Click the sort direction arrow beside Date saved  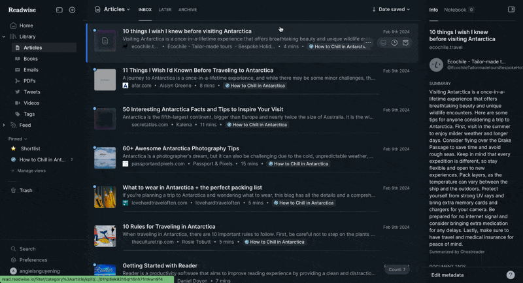click(373, 9)
